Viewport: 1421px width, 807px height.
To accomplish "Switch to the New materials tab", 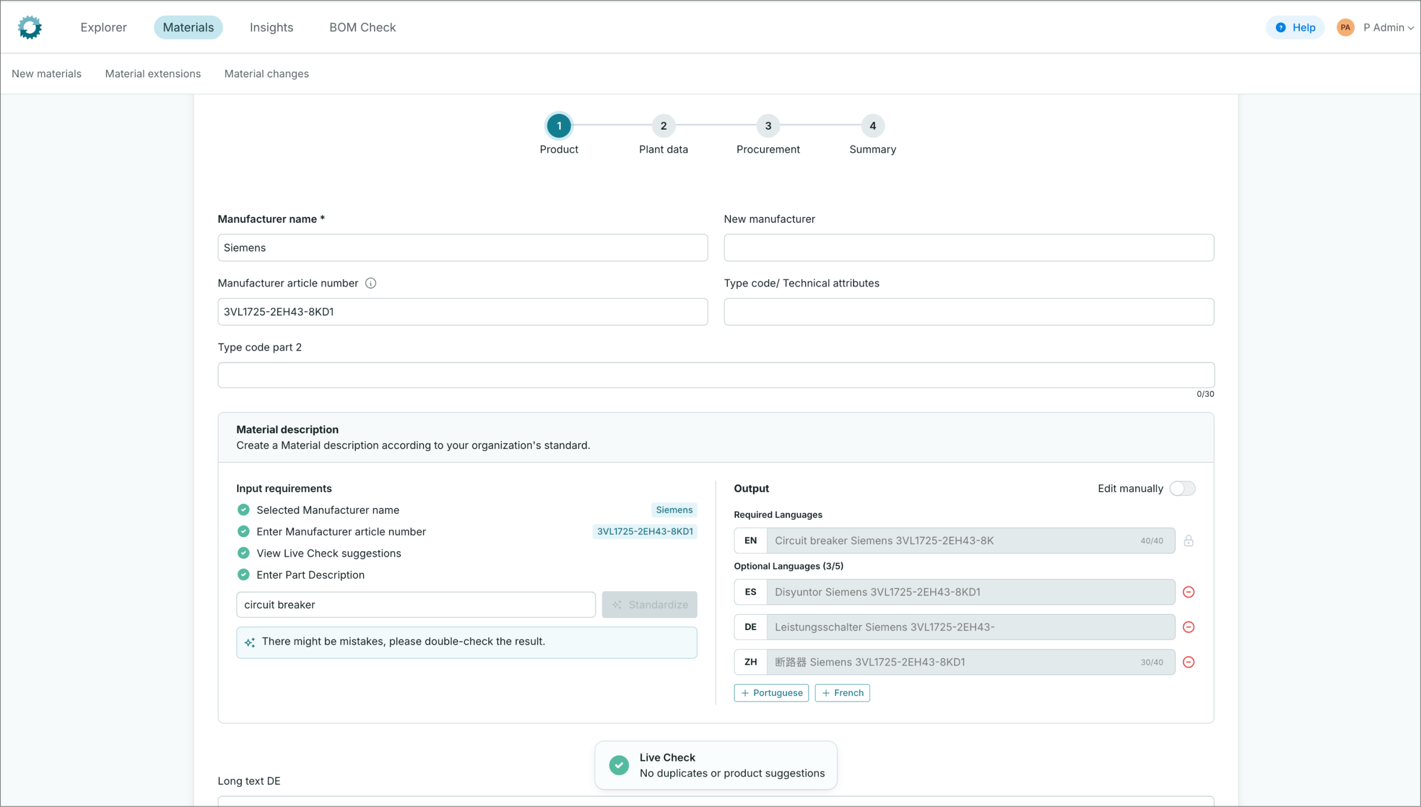I will coord(46,74).
